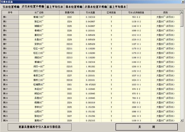185x132 pixels.
Task: Go to the 点排水位置不明确 tab
Action: [96, 6]
